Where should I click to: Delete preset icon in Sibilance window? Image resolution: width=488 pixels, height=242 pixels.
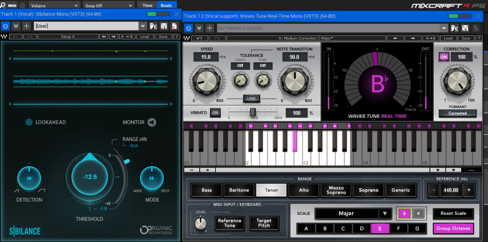(x=174, y=26)
